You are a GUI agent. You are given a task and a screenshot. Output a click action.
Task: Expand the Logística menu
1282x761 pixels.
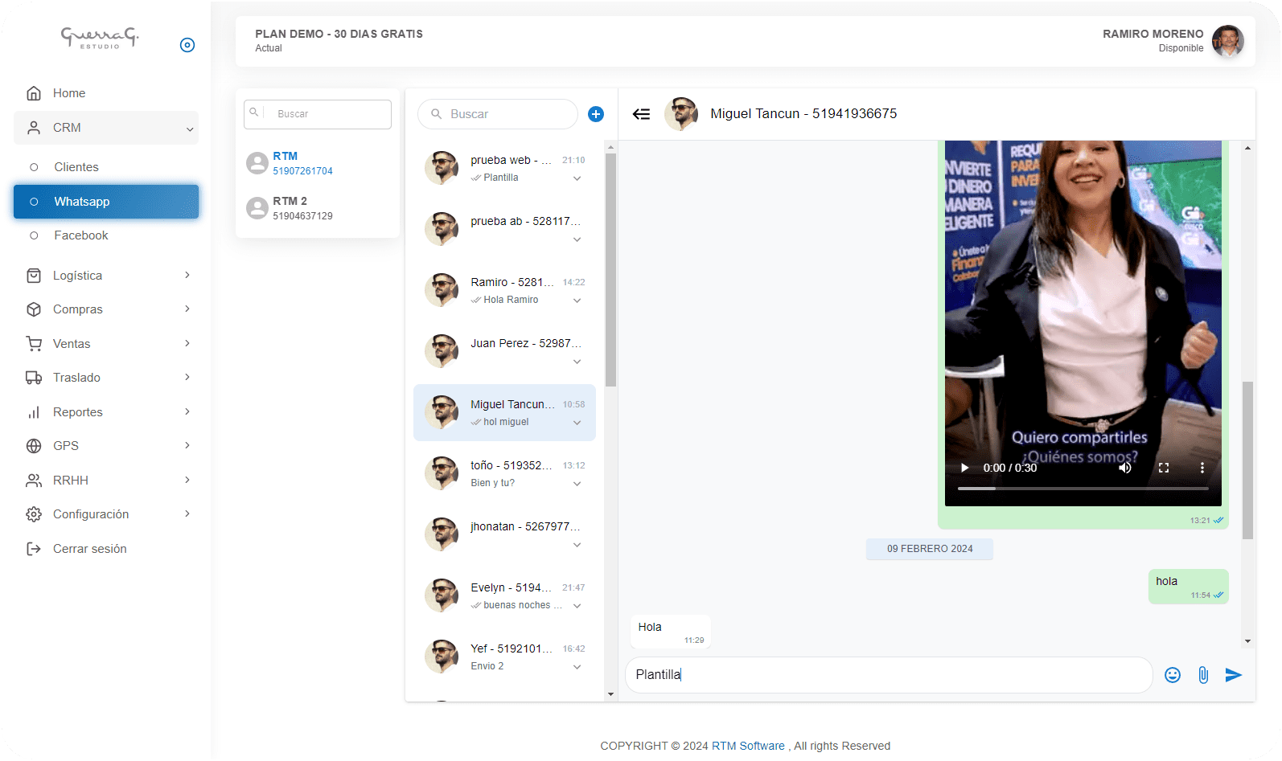(x=106, y=276)
